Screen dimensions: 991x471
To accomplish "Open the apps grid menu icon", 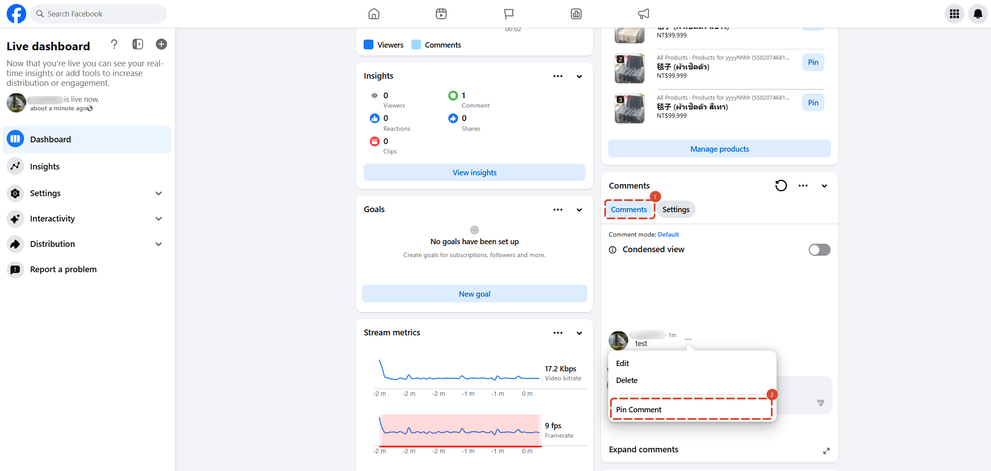I will 954,14.
